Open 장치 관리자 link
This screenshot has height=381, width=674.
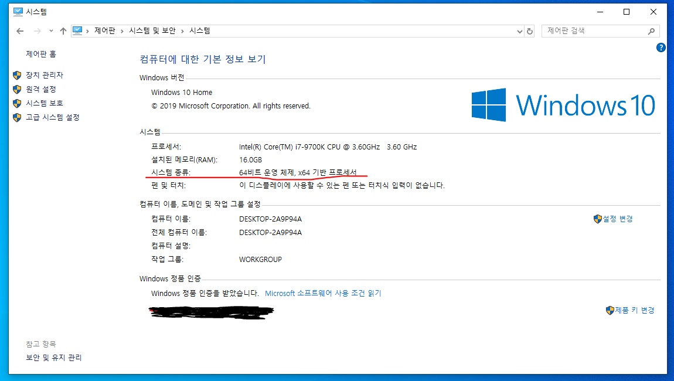coord(45,75)
